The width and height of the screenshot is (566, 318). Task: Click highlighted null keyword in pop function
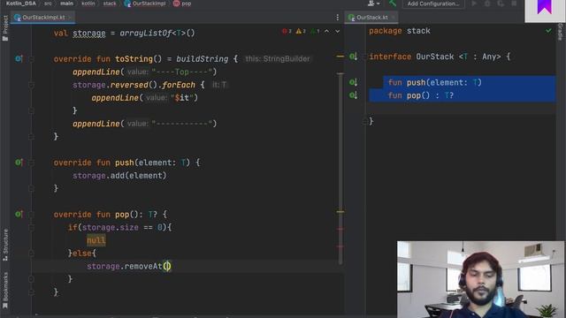96,240
